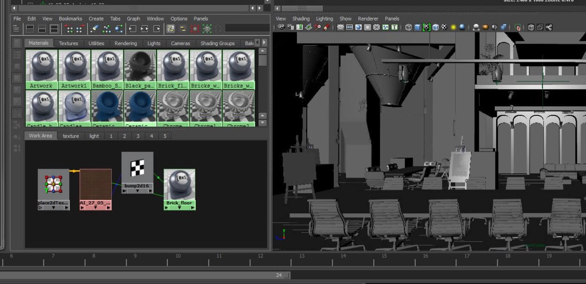Image resolution: width=586 pixels, height=284 pixels.
Task: Click the yellow Use All Lights icon
Action: (x=453, y=28)
